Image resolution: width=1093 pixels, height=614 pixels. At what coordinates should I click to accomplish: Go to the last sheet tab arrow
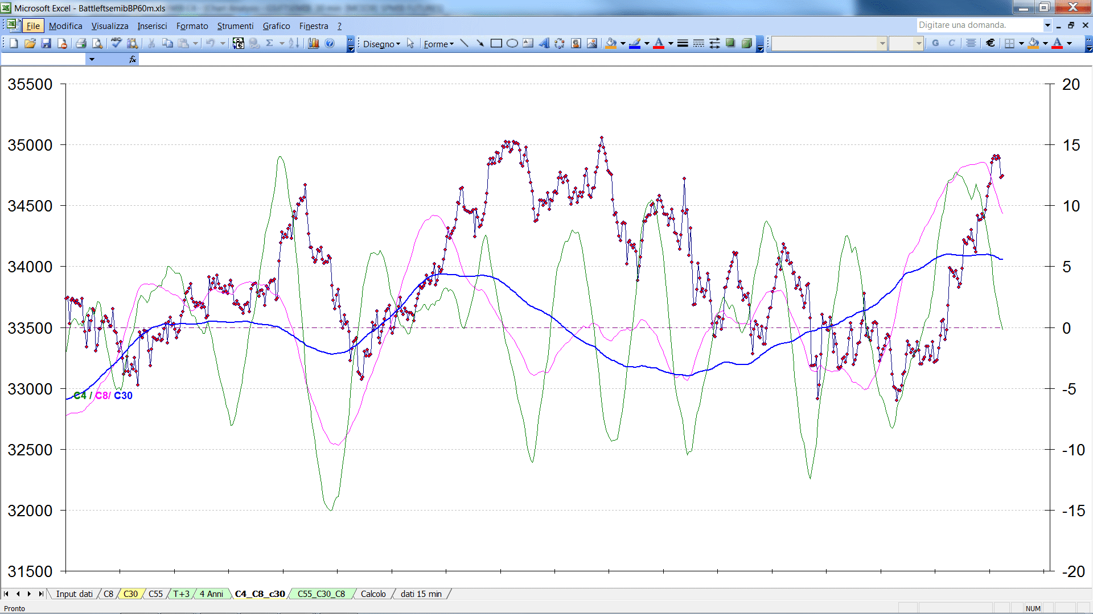coord(41,594)
